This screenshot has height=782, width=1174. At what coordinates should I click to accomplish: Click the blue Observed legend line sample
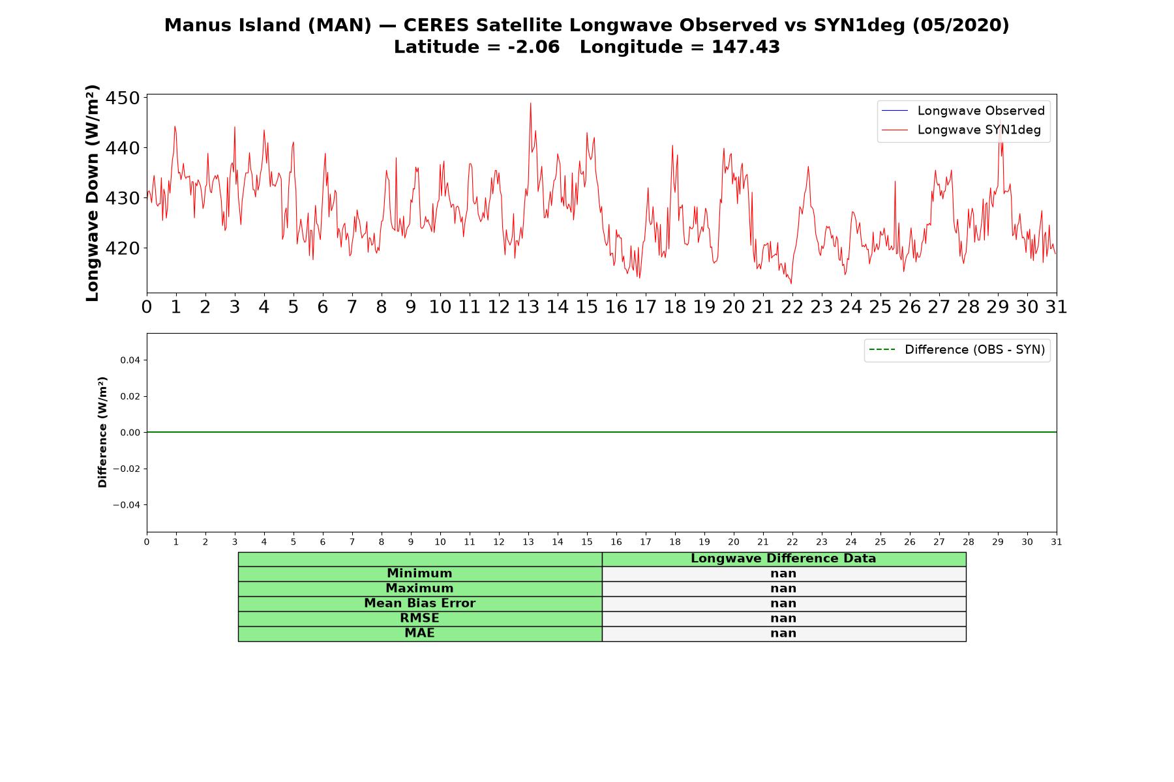(895, 111)
